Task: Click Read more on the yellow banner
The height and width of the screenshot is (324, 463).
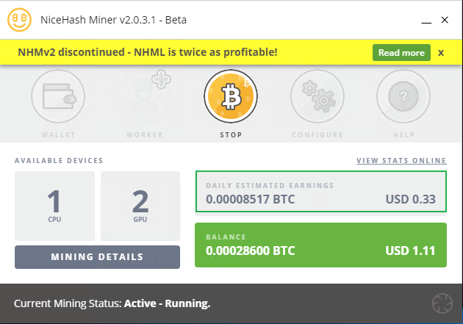Action: click(401, 52)
